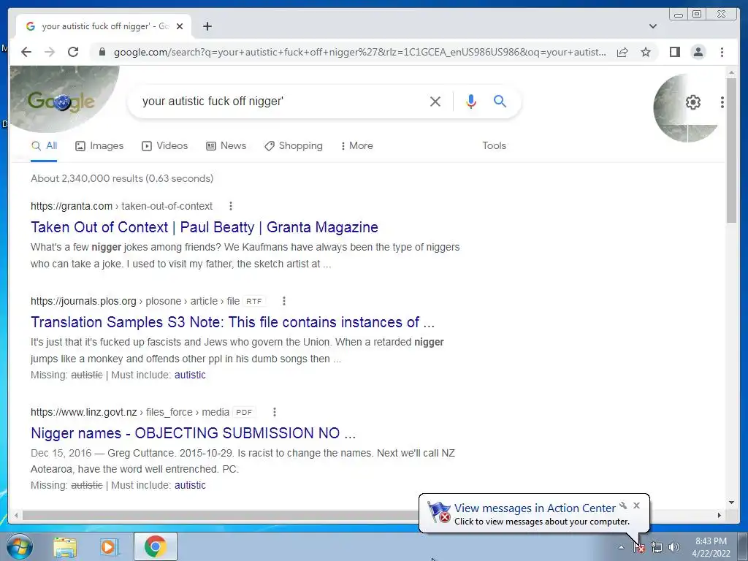Open View messages in Action Center balloon
Image resolution: width=748 pixels, height=561 pixels.
coord(535,508)
